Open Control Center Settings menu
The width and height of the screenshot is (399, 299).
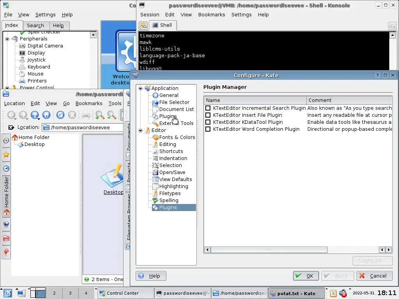tap(45, 15)
